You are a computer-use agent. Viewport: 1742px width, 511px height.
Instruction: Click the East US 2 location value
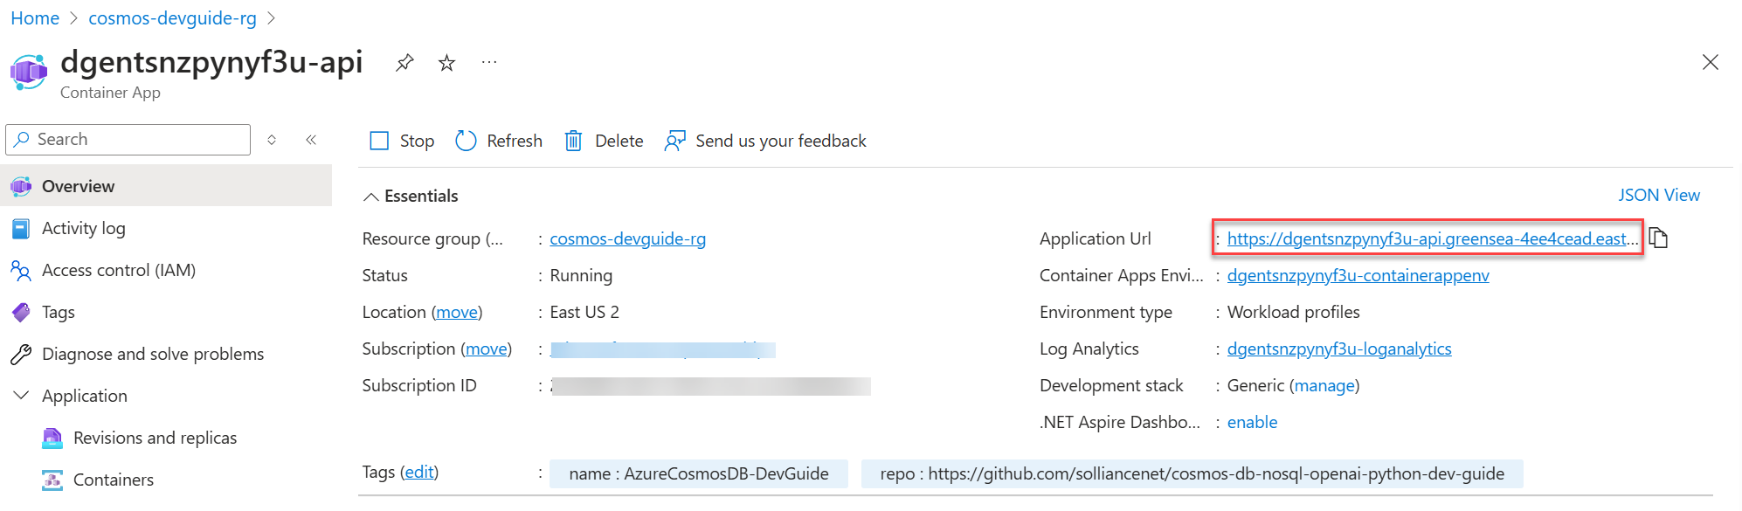584,312
